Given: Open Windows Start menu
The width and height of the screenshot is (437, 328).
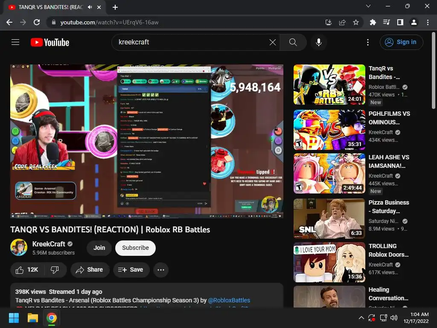Looking at the screenshot, I should click(14, 318).
